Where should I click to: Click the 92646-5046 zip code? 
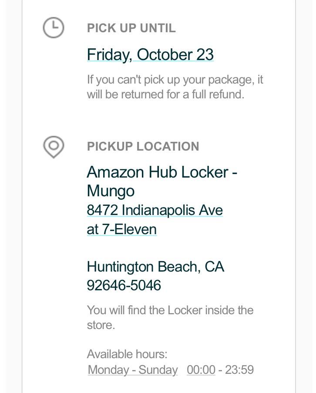click(x=124, y=285)
